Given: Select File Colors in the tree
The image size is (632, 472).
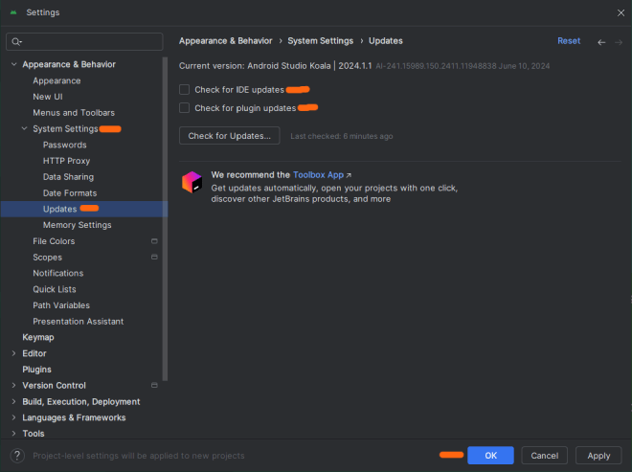Looking at the screenshot, I should [54, 241].
